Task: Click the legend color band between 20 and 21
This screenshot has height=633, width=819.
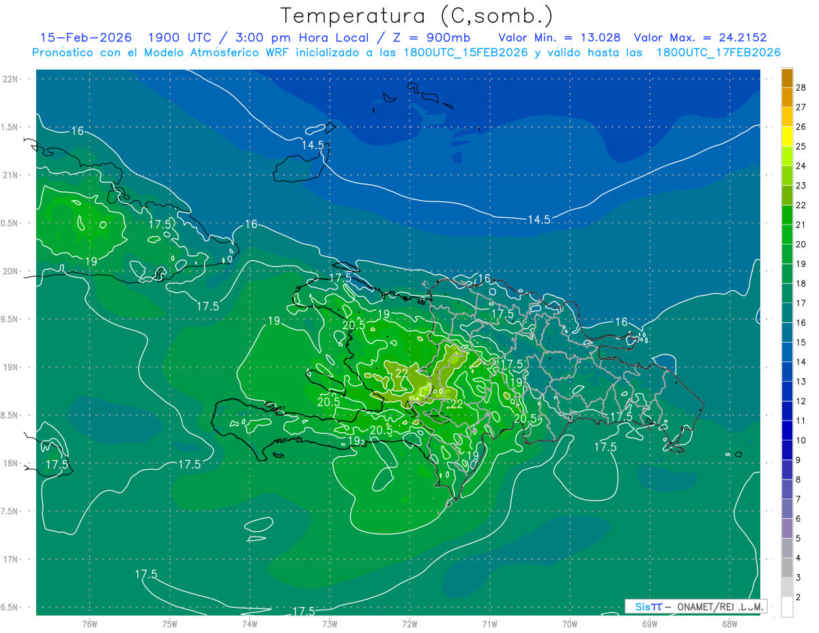Action: coord(787,234)
